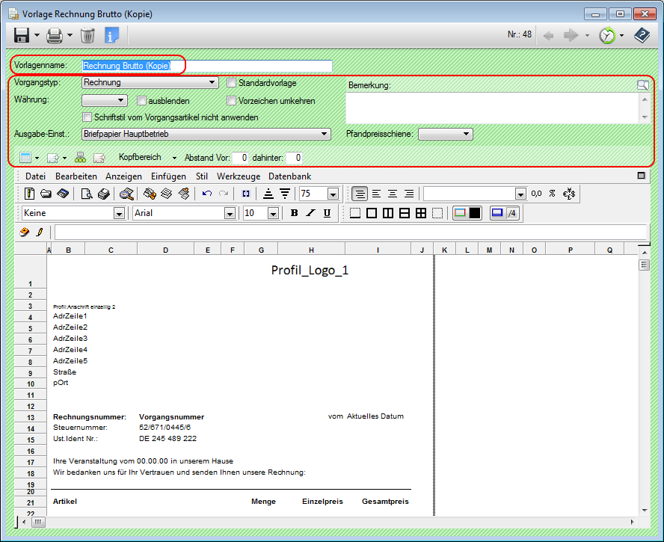Click the printer icon in top toolbar
This screenshot has width=664, height=542.
coord(55,35)
